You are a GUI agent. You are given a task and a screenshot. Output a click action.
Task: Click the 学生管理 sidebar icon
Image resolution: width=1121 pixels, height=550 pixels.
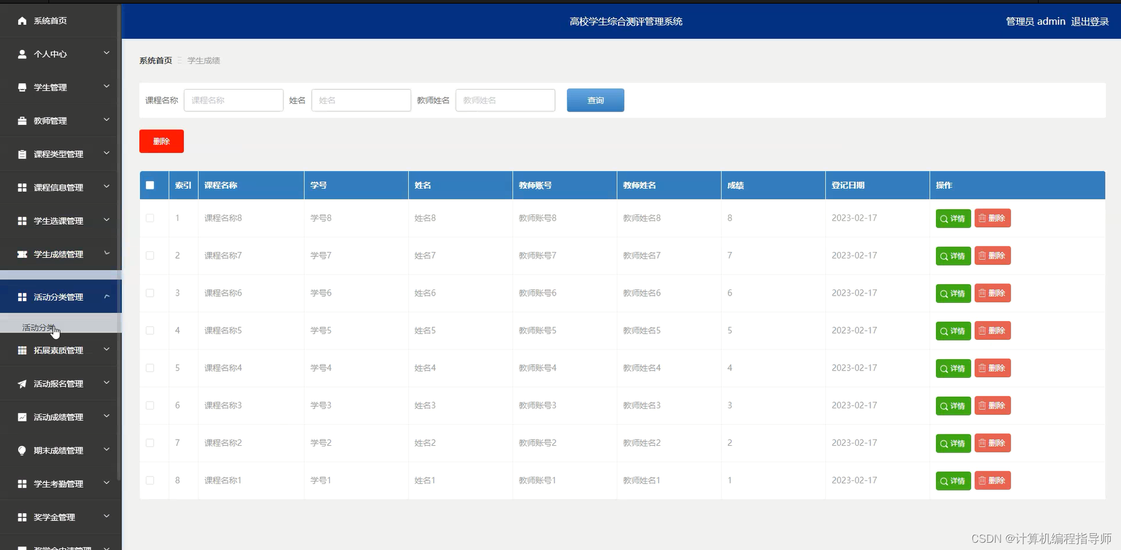[22, 87]
